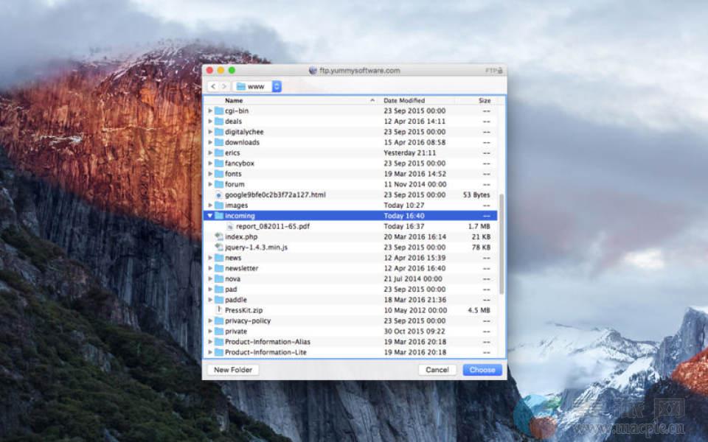The width and height of the screenshot is (708, 442).
Task: Click the Cancel button
Action: coord(437,370)
